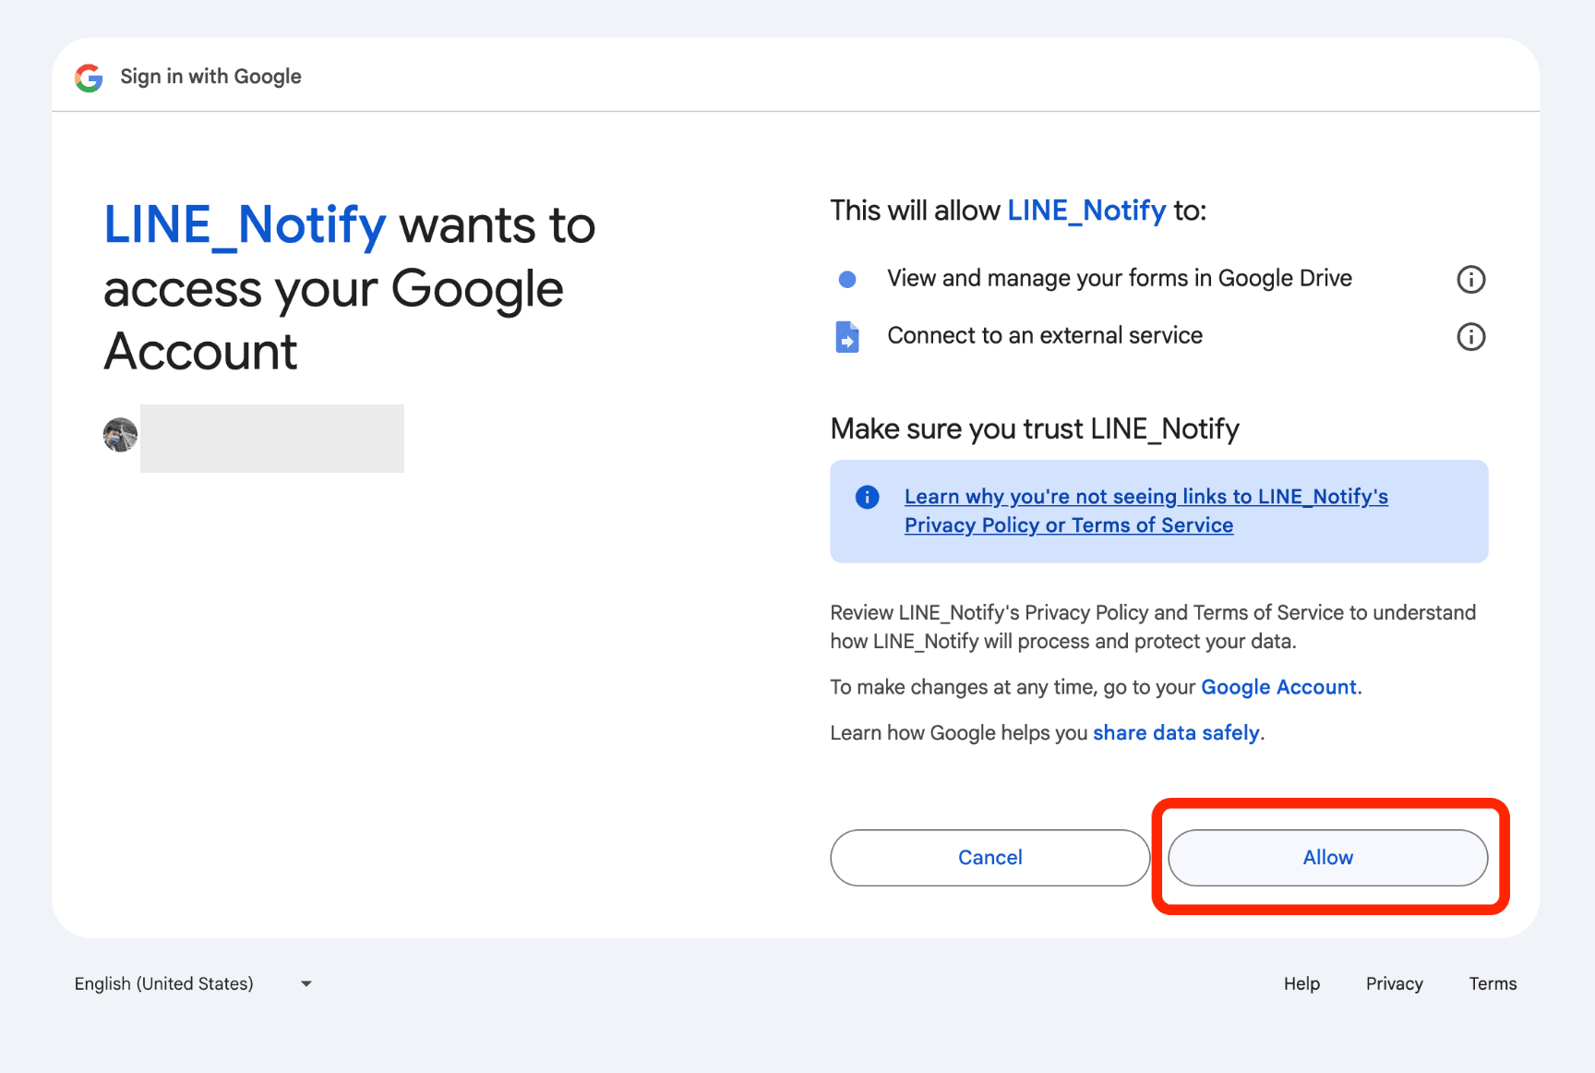The height and width of the screenshot is (1073, 1595).
Task: Click the blue dot icon beside forms permission
Action: (846, 279)
